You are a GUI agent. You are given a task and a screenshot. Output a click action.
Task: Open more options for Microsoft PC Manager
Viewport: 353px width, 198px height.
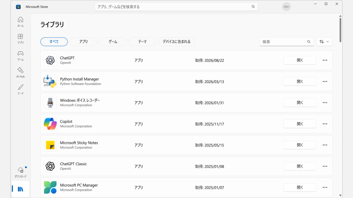pos(325,187)
